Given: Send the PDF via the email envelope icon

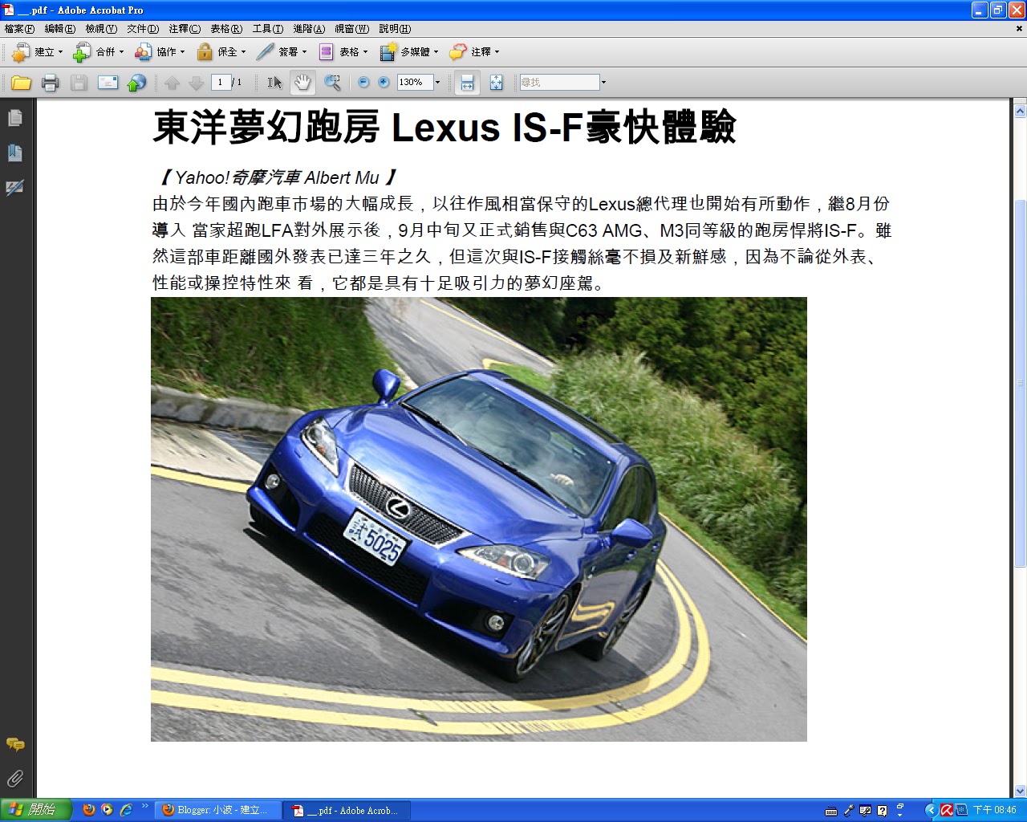Looking at the screenshot, I should [108, 83].
